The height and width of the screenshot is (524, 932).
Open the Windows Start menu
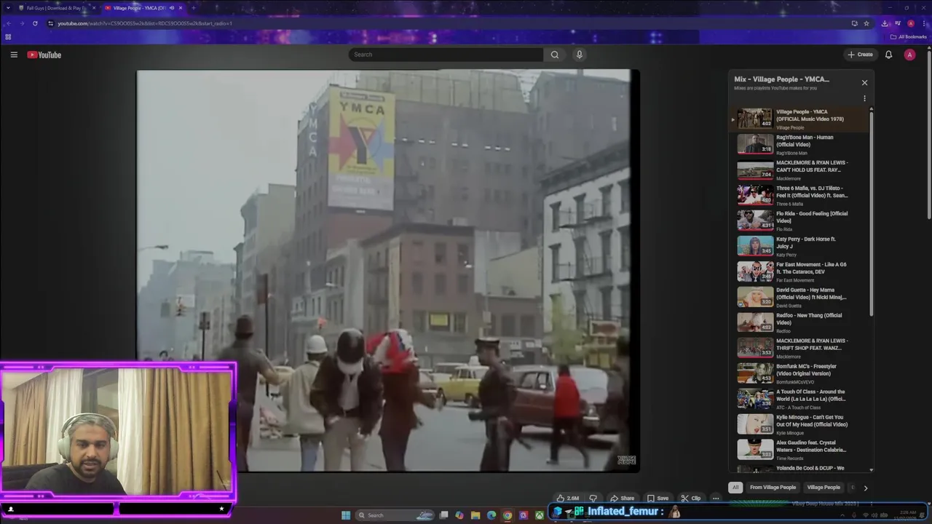[346, 515]
